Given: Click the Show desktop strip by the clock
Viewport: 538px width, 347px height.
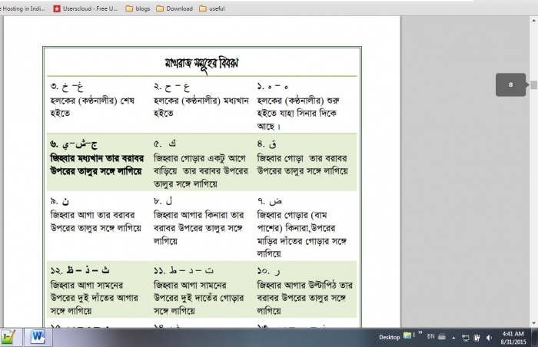Looking at the screenshot, I should [535, 337].
